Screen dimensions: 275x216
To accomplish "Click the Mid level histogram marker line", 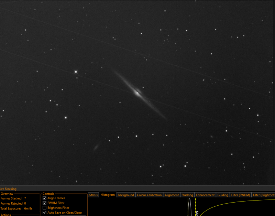I will click(195, 207).
